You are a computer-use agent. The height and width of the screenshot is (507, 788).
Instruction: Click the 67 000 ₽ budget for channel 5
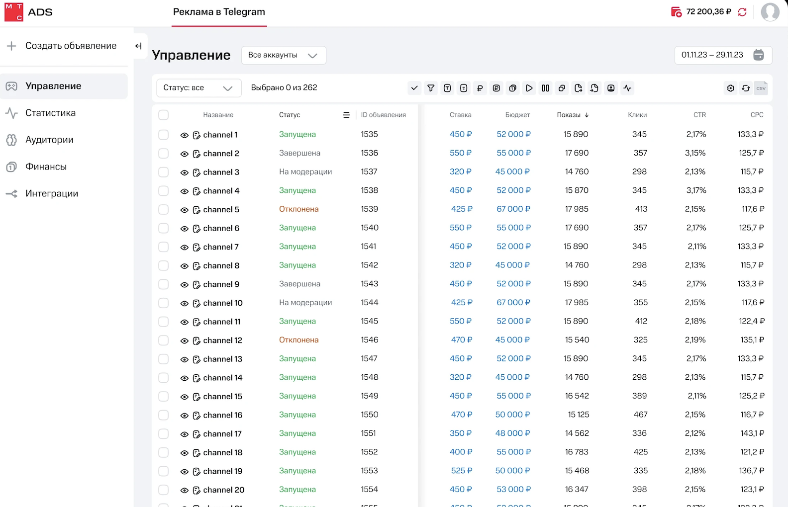pos(513,209)
